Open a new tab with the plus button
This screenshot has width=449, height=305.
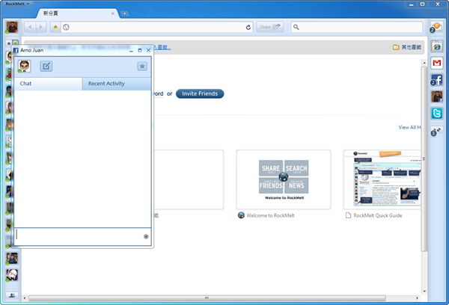[x=124, y=13]
